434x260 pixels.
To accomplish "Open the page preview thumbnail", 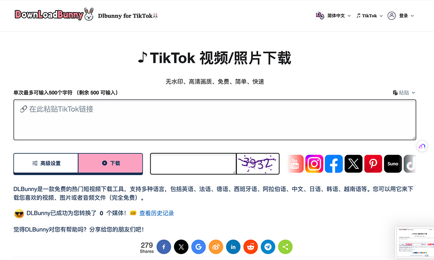I will (x=414, y=243).
